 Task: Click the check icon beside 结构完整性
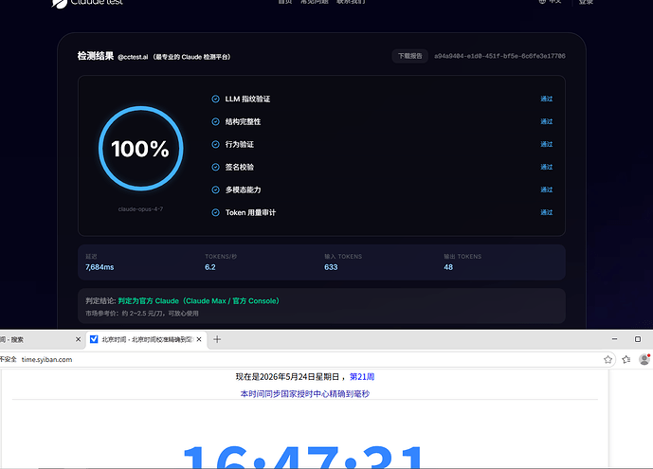tap(215, 121)
